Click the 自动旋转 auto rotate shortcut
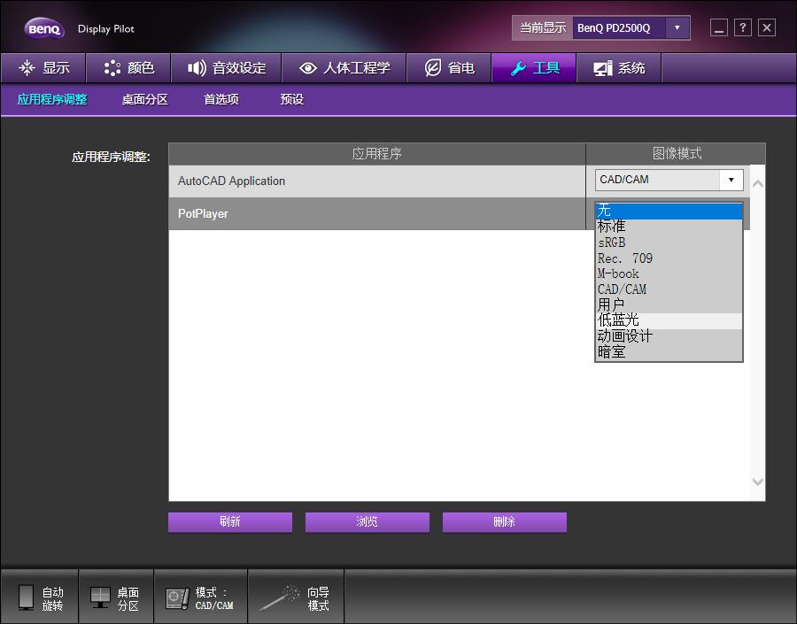Screen dimensions: 797x624 coord(40,597)
